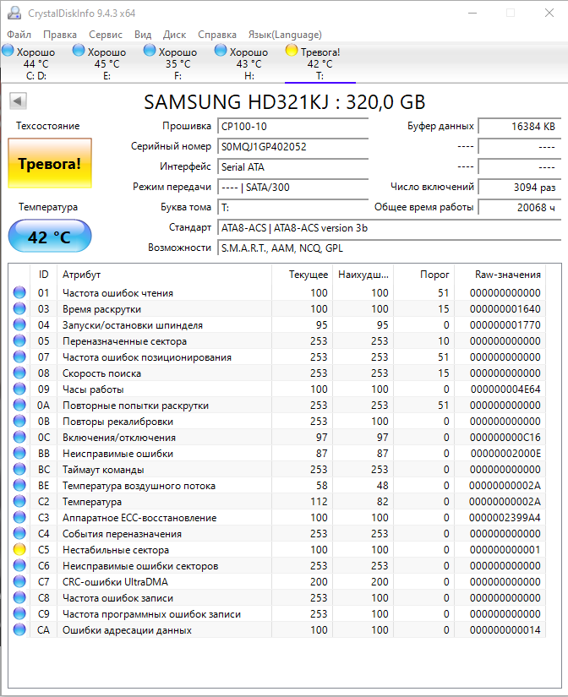Click status orb for attribute 03 spin-up time
Viewport: 568px width, 697px height.
click(19, 308)
